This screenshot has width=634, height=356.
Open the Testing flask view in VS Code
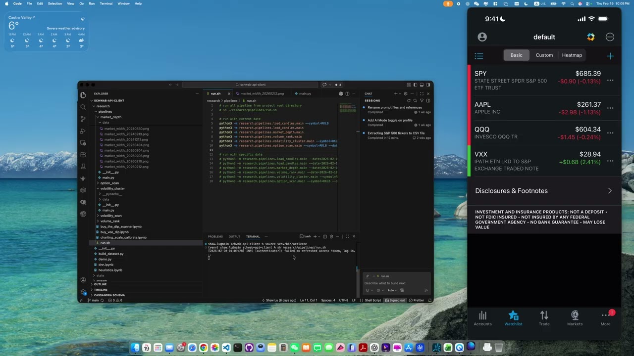point(83,166)
